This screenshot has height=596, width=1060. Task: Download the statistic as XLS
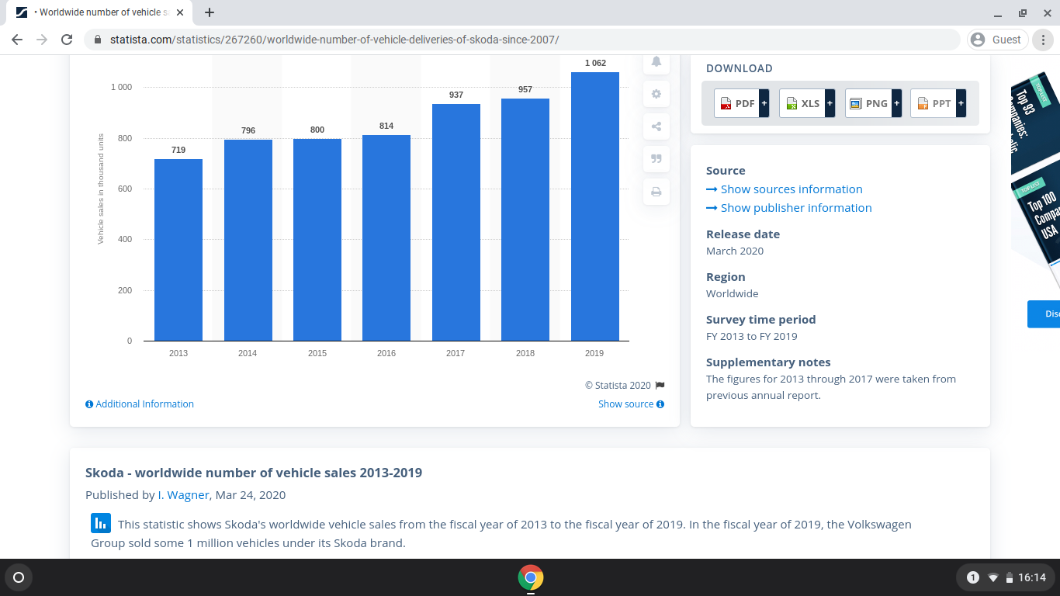tap(807, 103)
